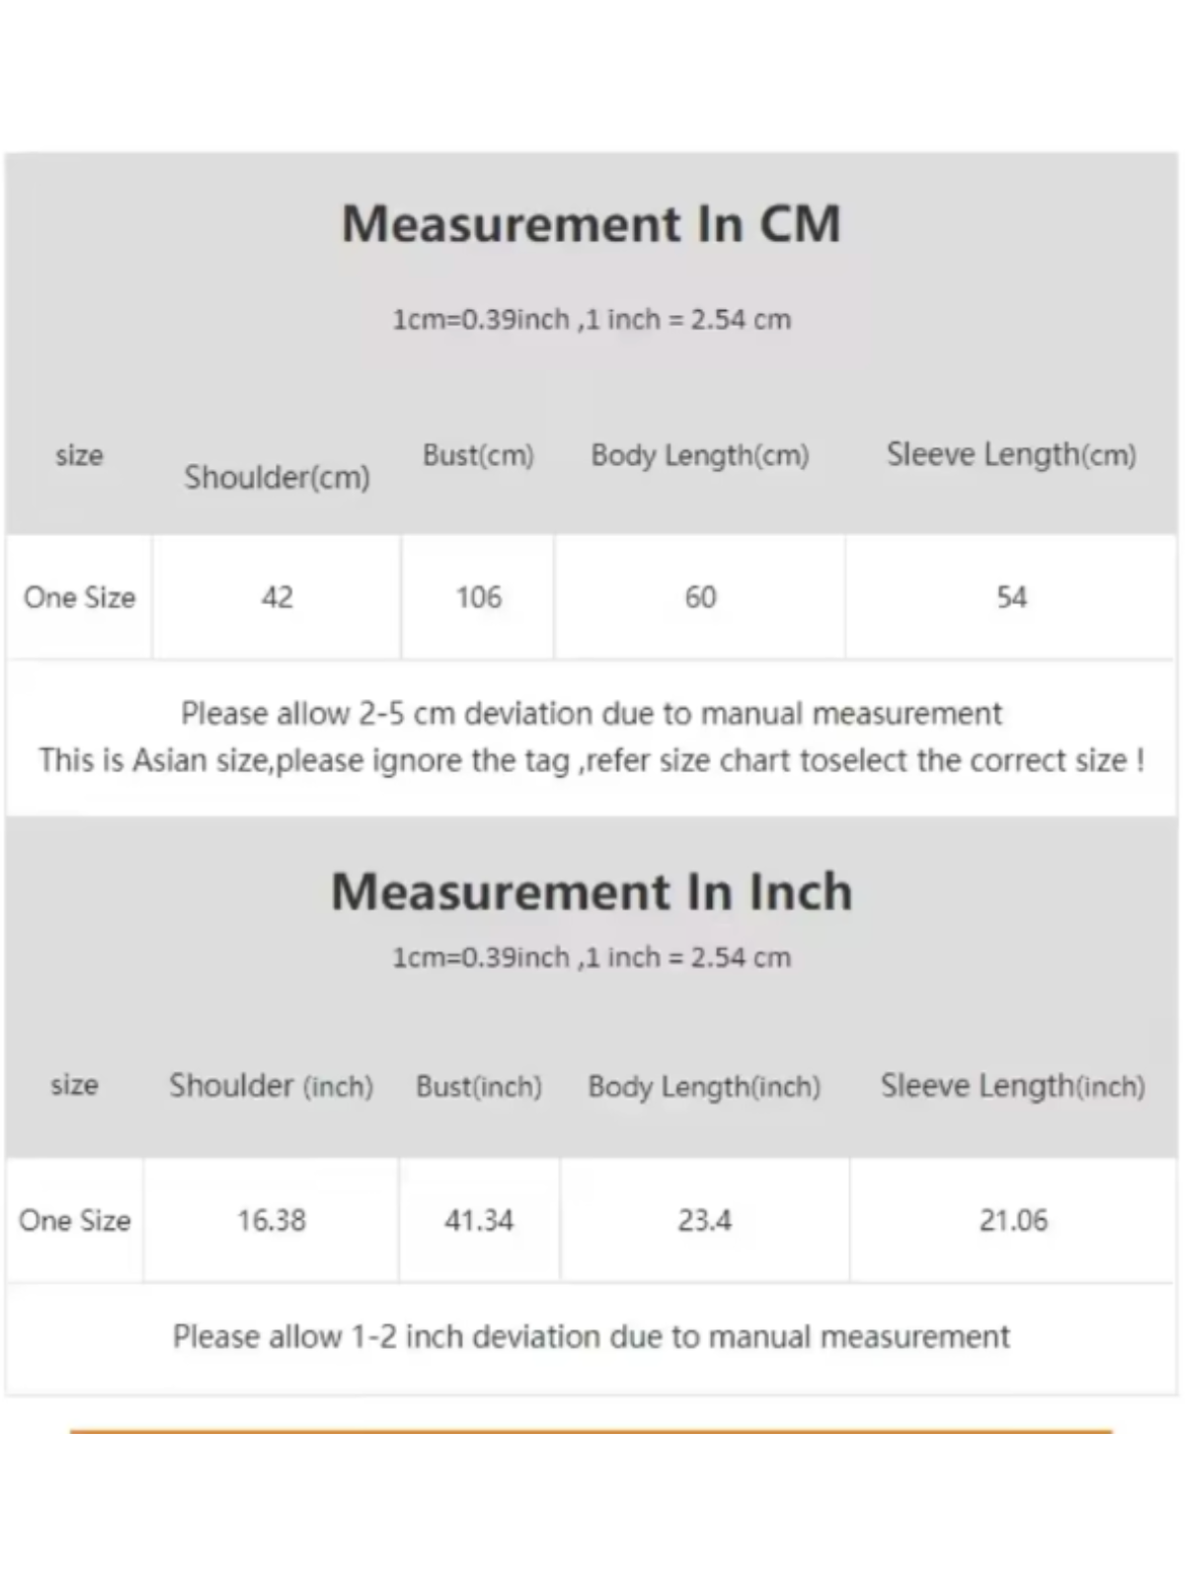Click the Bust(inch) column header
The width and height of the screenshot is (1185, 1580).
pyautogui.click(x=479, y=1086)
